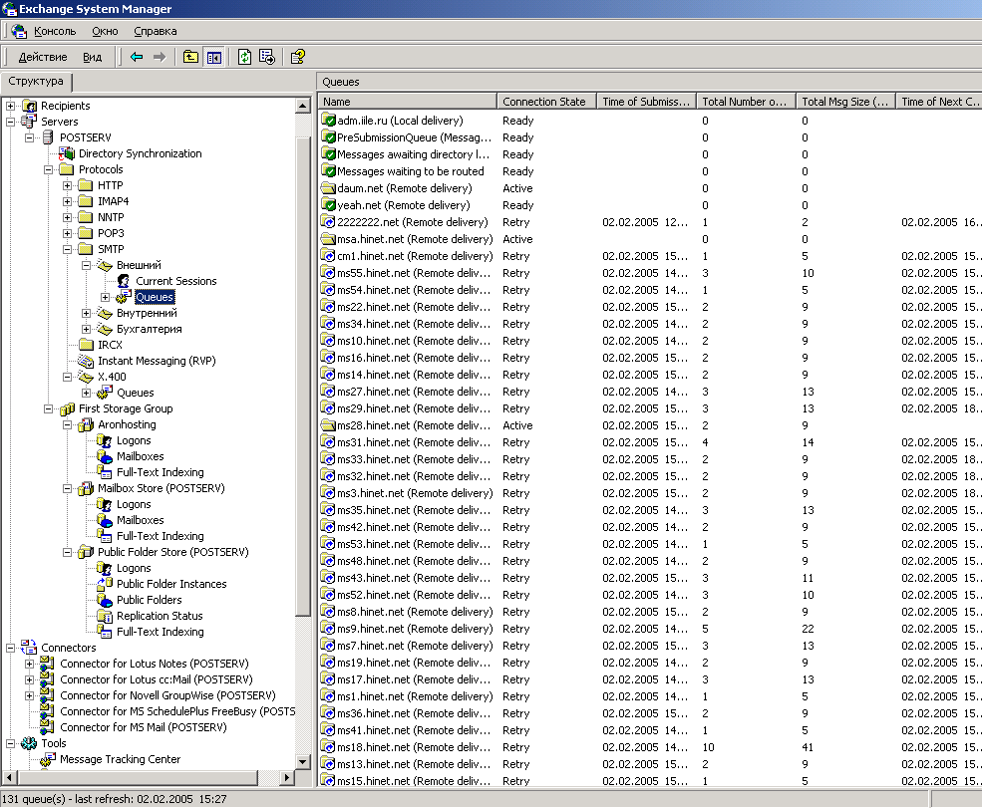Select the Public Folders tree item
The width and height of the screenshot is (982, 808).
click(150, 600)
